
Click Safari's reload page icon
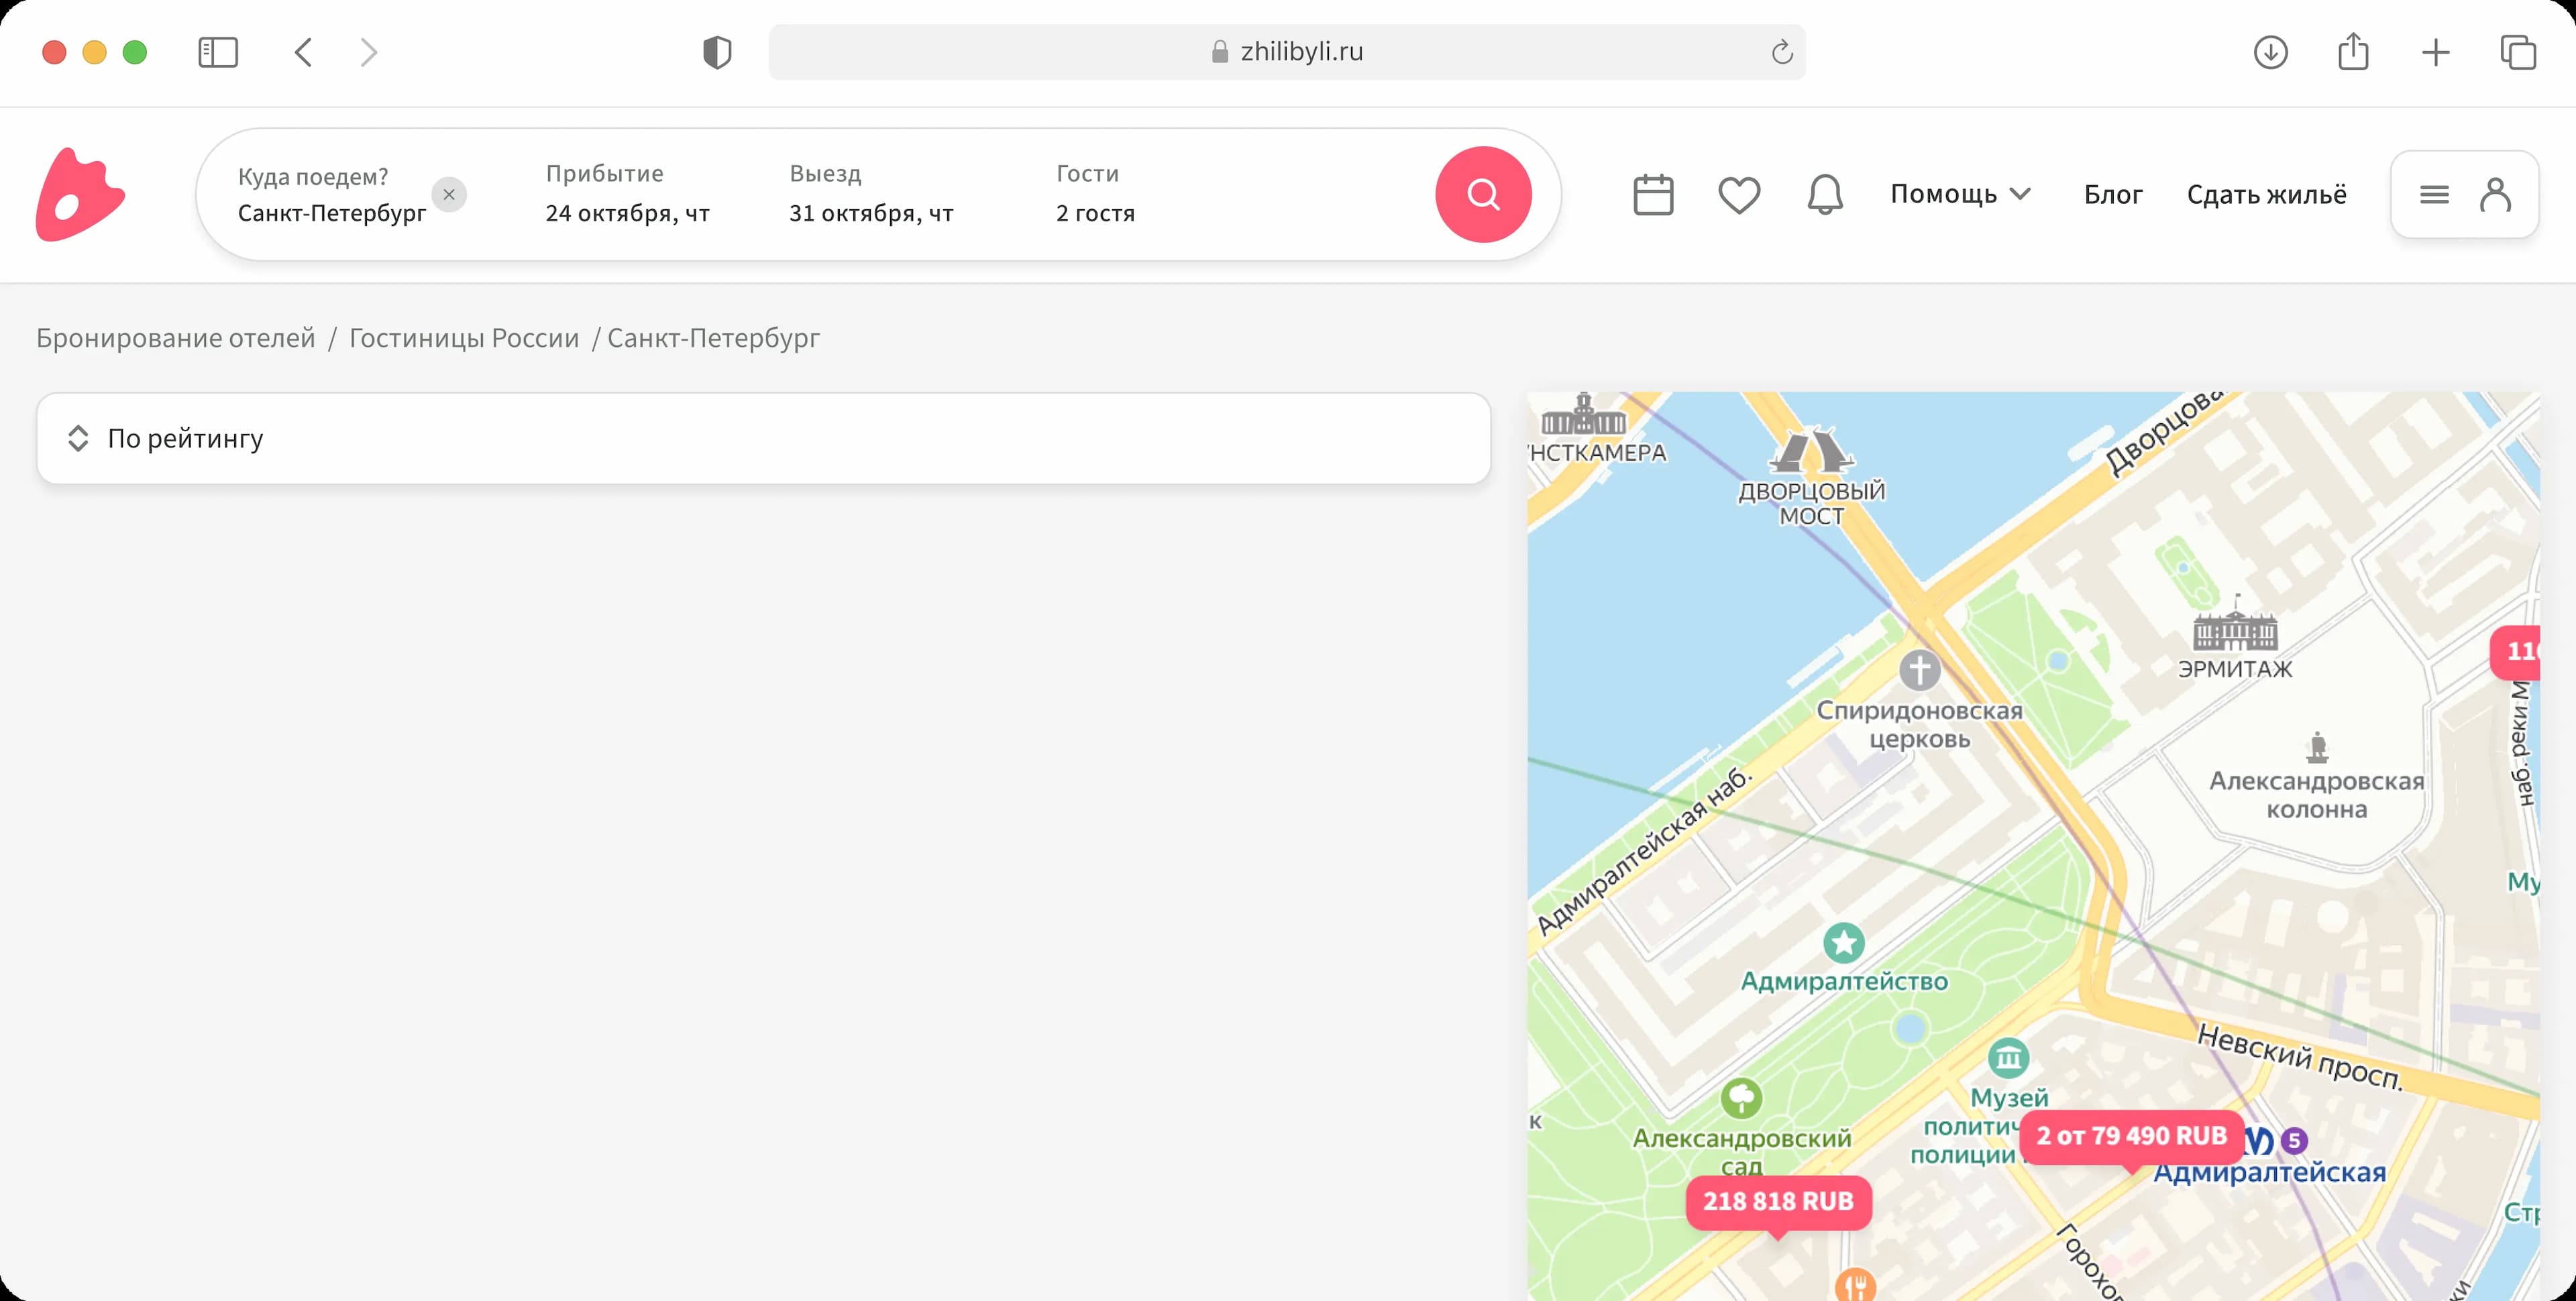[x=1782, y=52]
